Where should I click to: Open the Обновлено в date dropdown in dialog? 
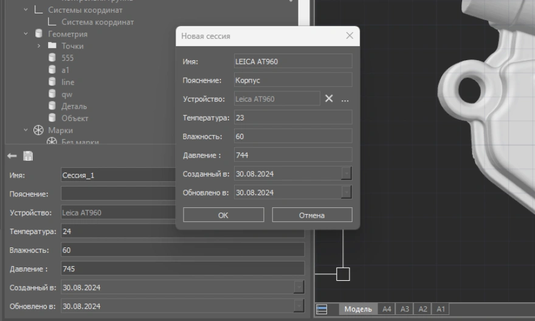[x=346, y=193]
